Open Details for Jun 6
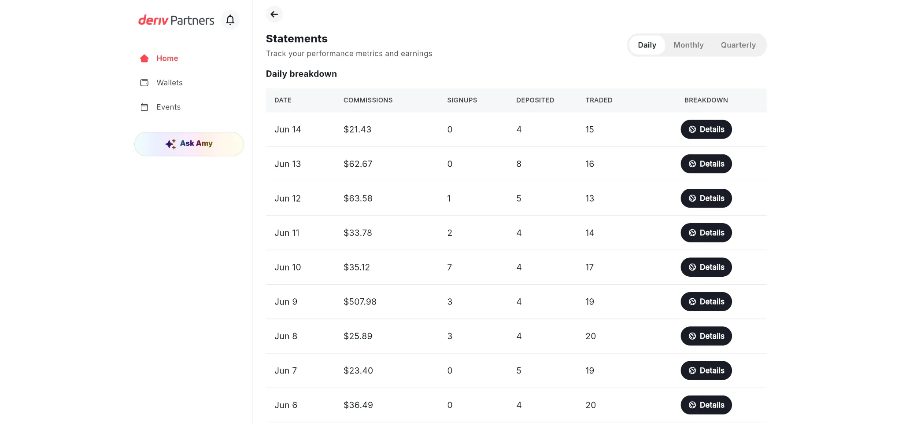The width and height of the screenshot is (902, 425). pyautogui.click(x=706, y=405)
